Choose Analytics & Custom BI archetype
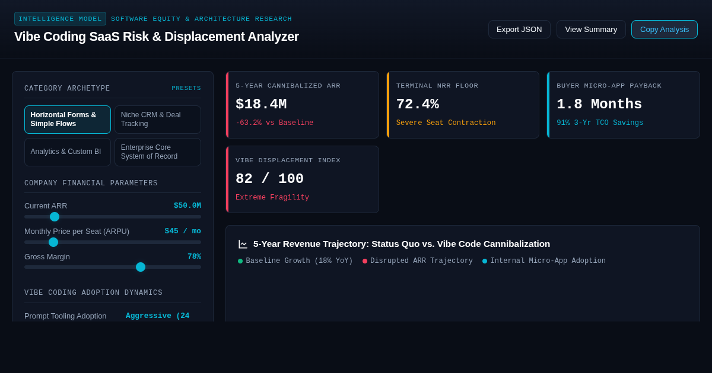Screen dimensions: 712x373 [68, 152]
